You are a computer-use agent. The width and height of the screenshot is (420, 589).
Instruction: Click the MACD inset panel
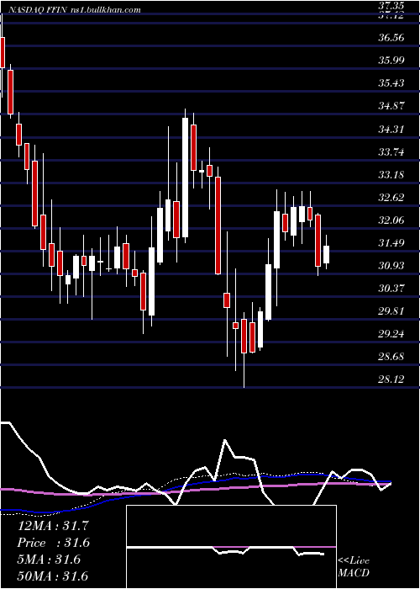point(231,547)
